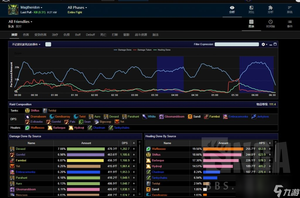Open Gornfel player link in damage table
The image size is (300, 198).
tap(21, 155)
